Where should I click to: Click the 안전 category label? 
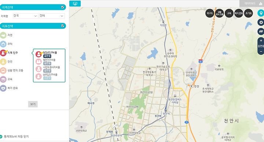pyautogui.click(x=10, y=62)
